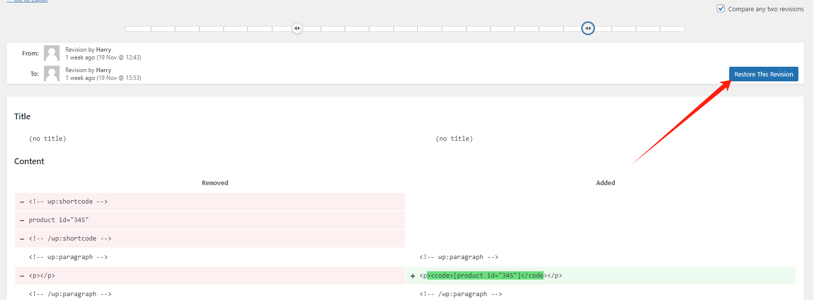Click the removed '<p></p>' line
Screen dimensions: 816x300
210,276
